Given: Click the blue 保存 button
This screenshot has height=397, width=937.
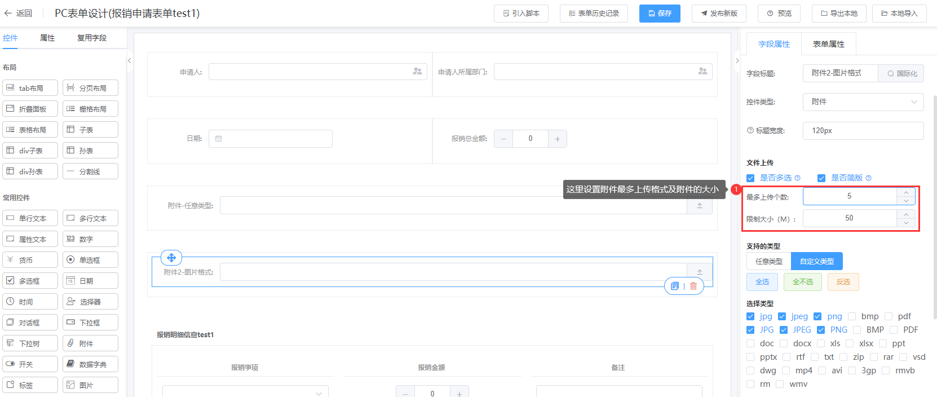Looking at the screenshot, I should click(x=660, y=14).
